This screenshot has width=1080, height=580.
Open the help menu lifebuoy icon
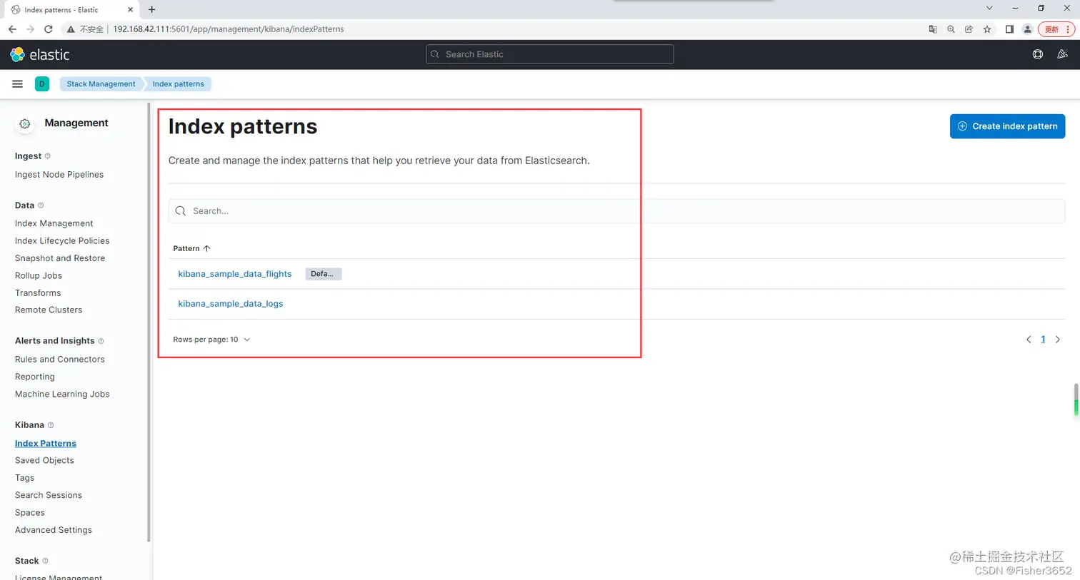[x=1038, y=54]
